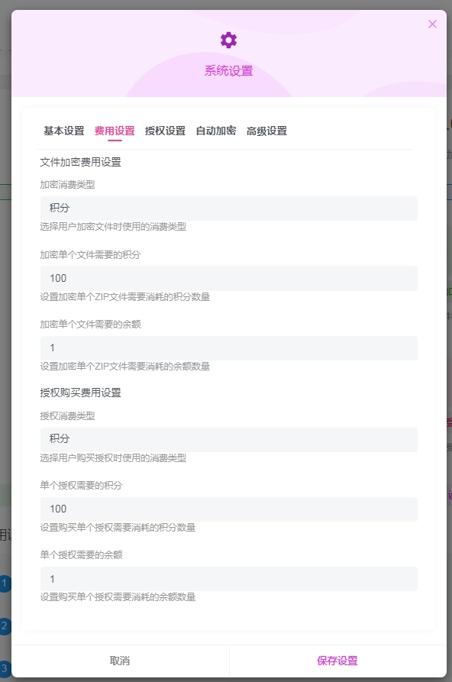Image resolution: width=452 pixels, height=682 pixels.
Task: Open the 加密消费类型 dropdown
Action: 229,208
